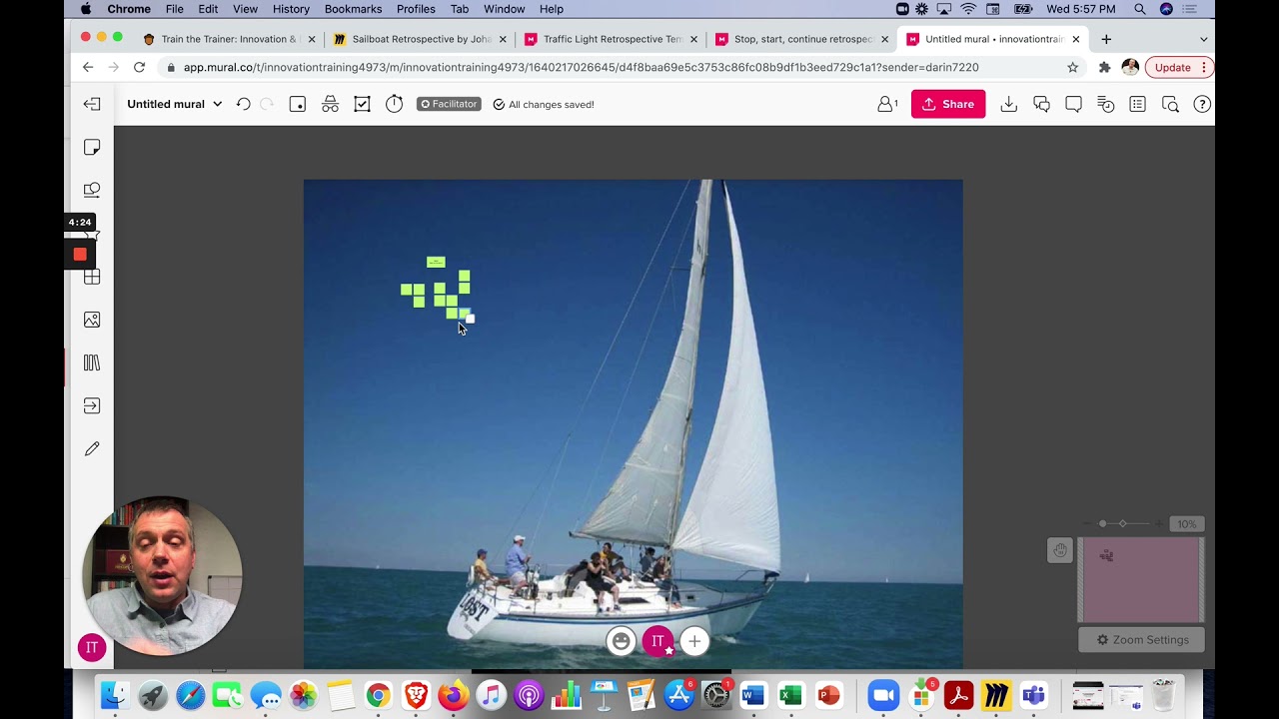Open the shapes and connectors tool

[x=92, y=190]
